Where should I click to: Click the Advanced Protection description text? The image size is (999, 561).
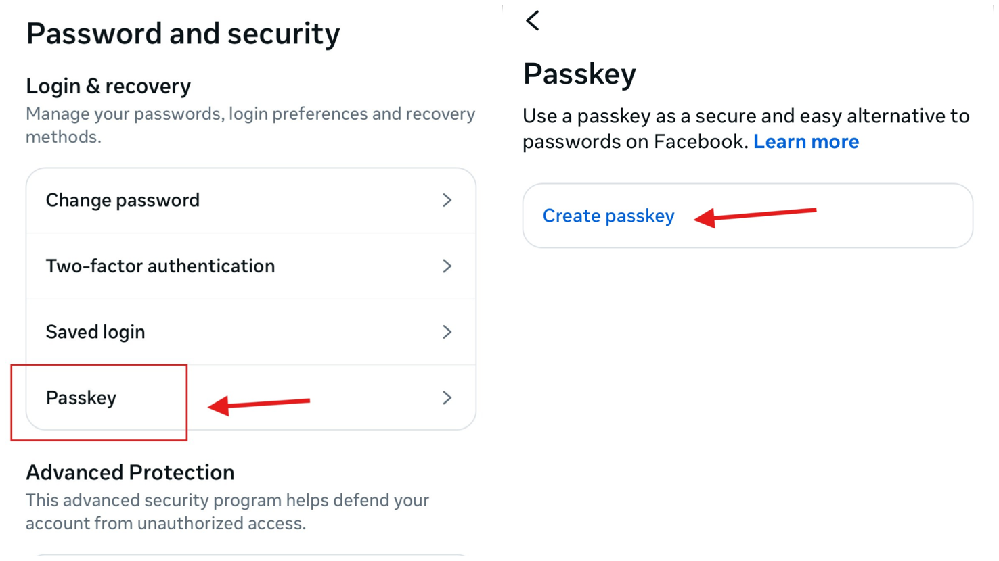click(227, 511)
